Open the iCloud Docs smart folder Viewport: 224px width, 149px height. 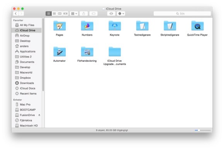point(27,88)
